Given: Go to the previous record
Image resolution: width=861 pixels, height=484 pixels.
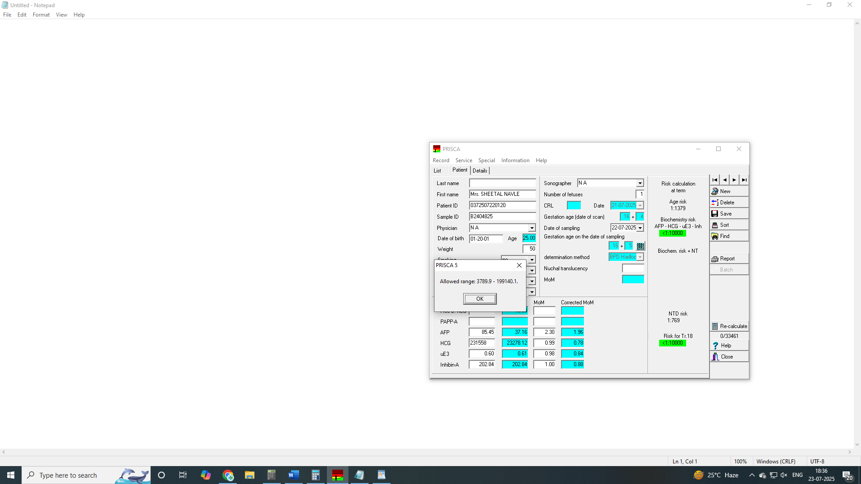Looking at the screenshot, I should 725,180.
